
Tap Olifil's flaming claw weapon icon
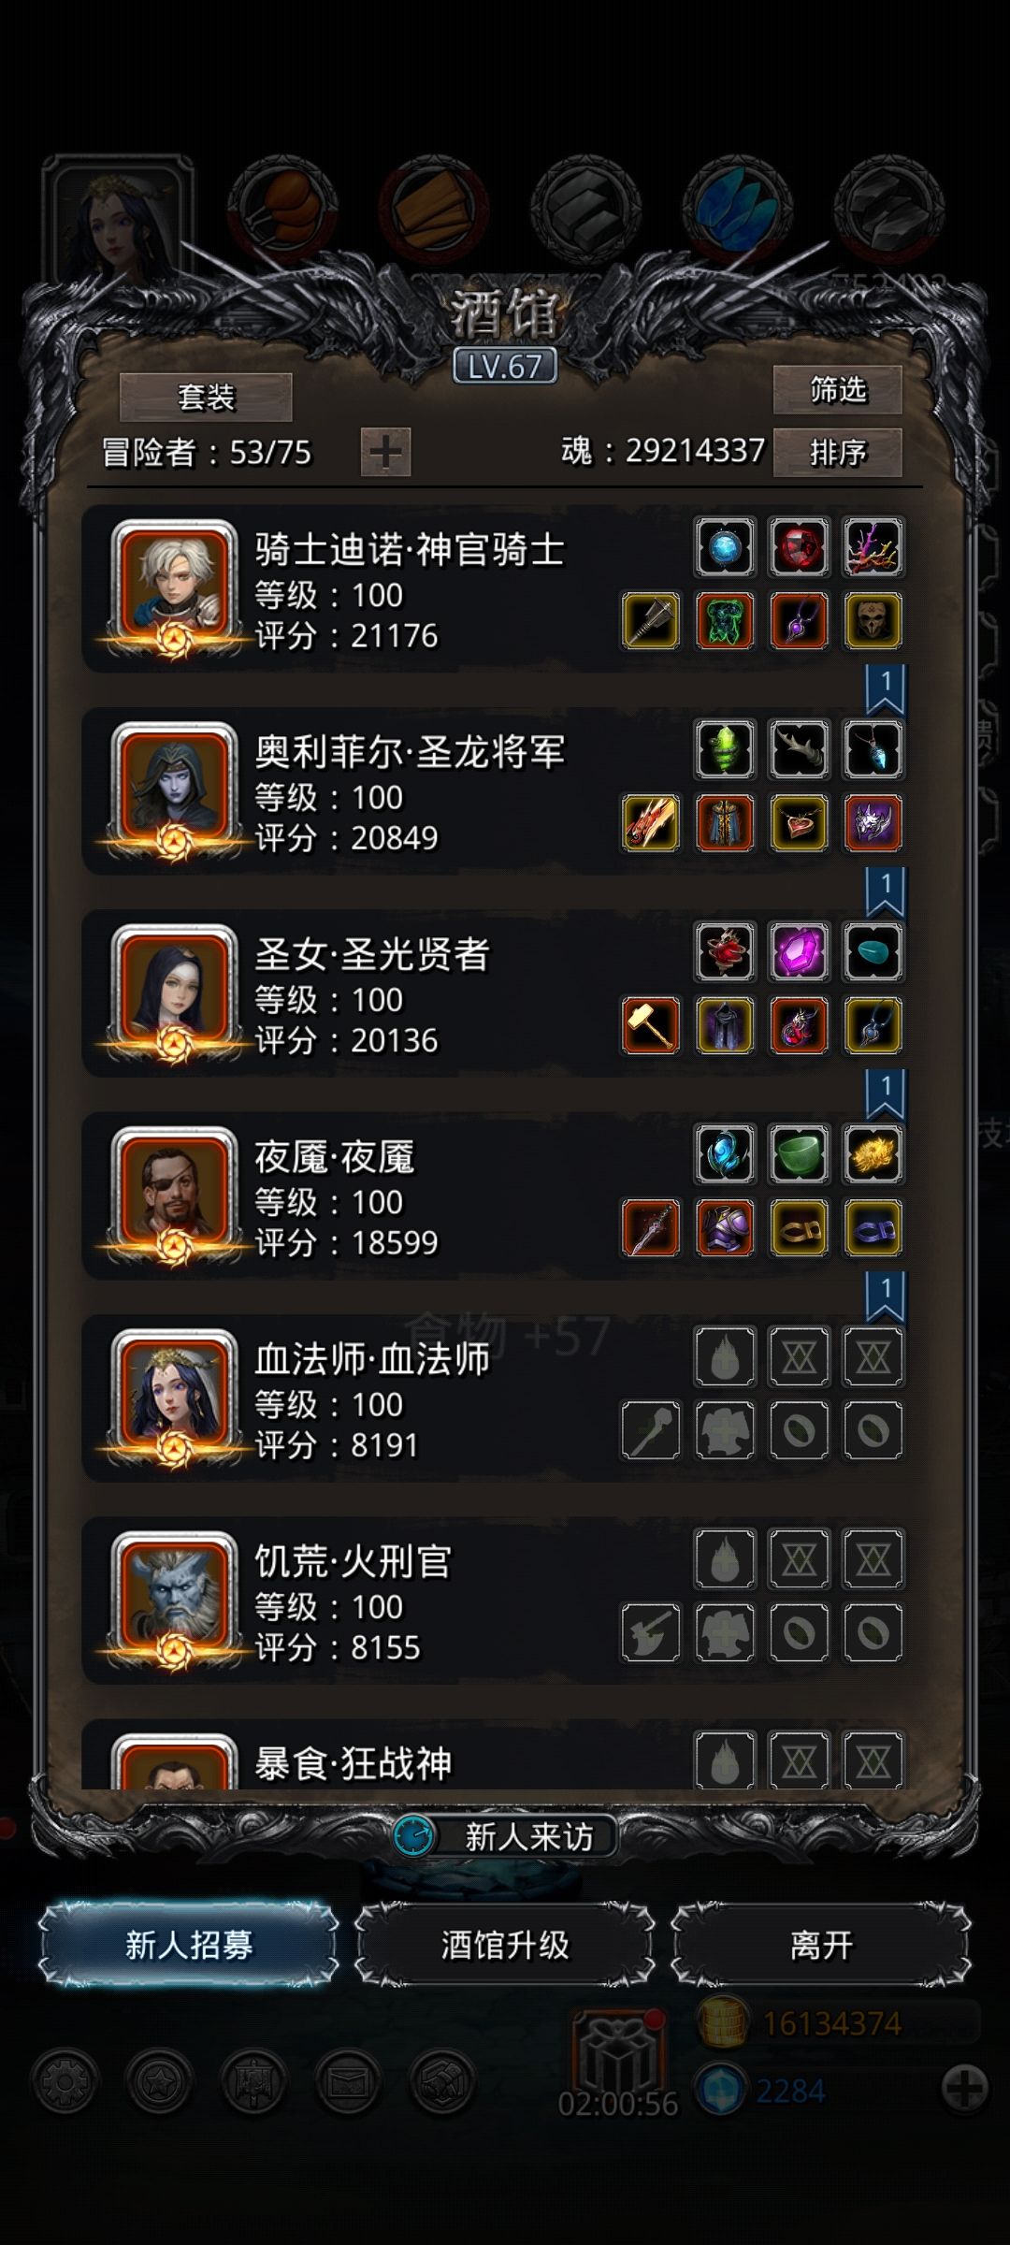tap(651, 822)
